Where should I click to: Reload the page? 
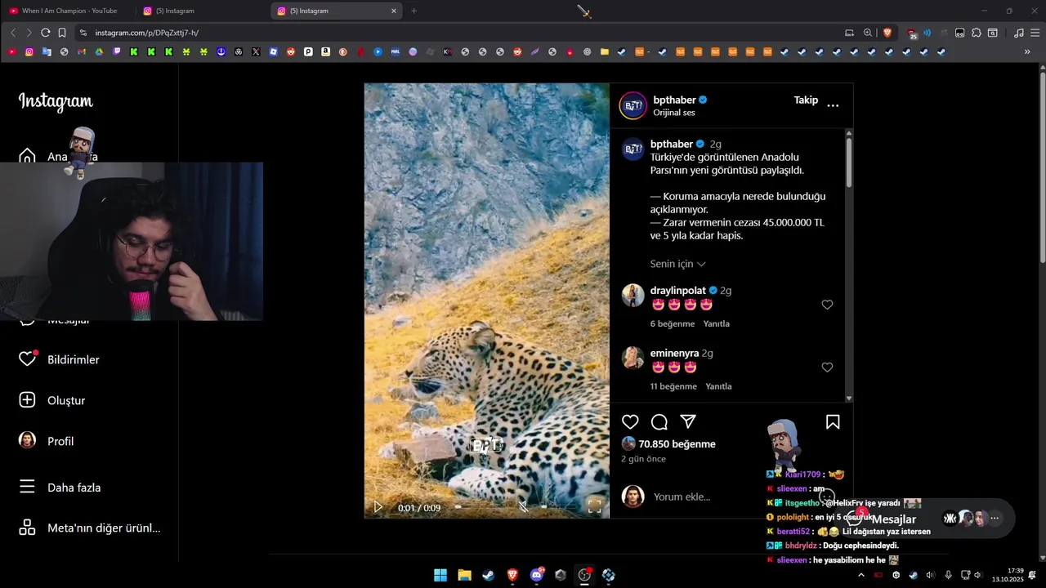(45, 33)
